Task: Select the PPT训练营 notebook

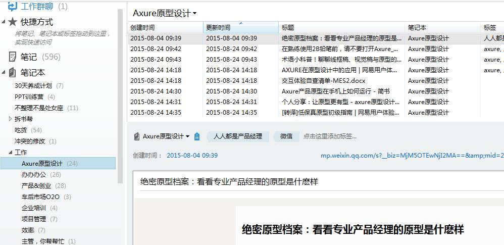Action: click(x=35, y=97)
